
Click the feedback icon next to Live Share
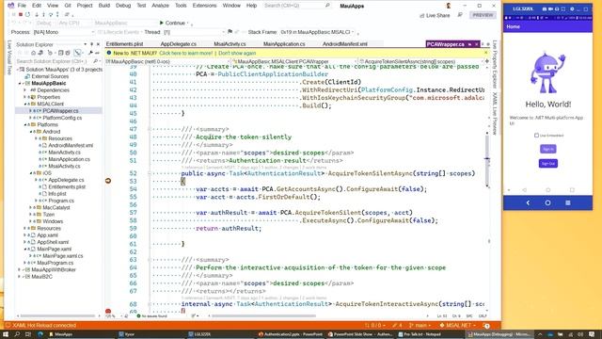point(460,15)
